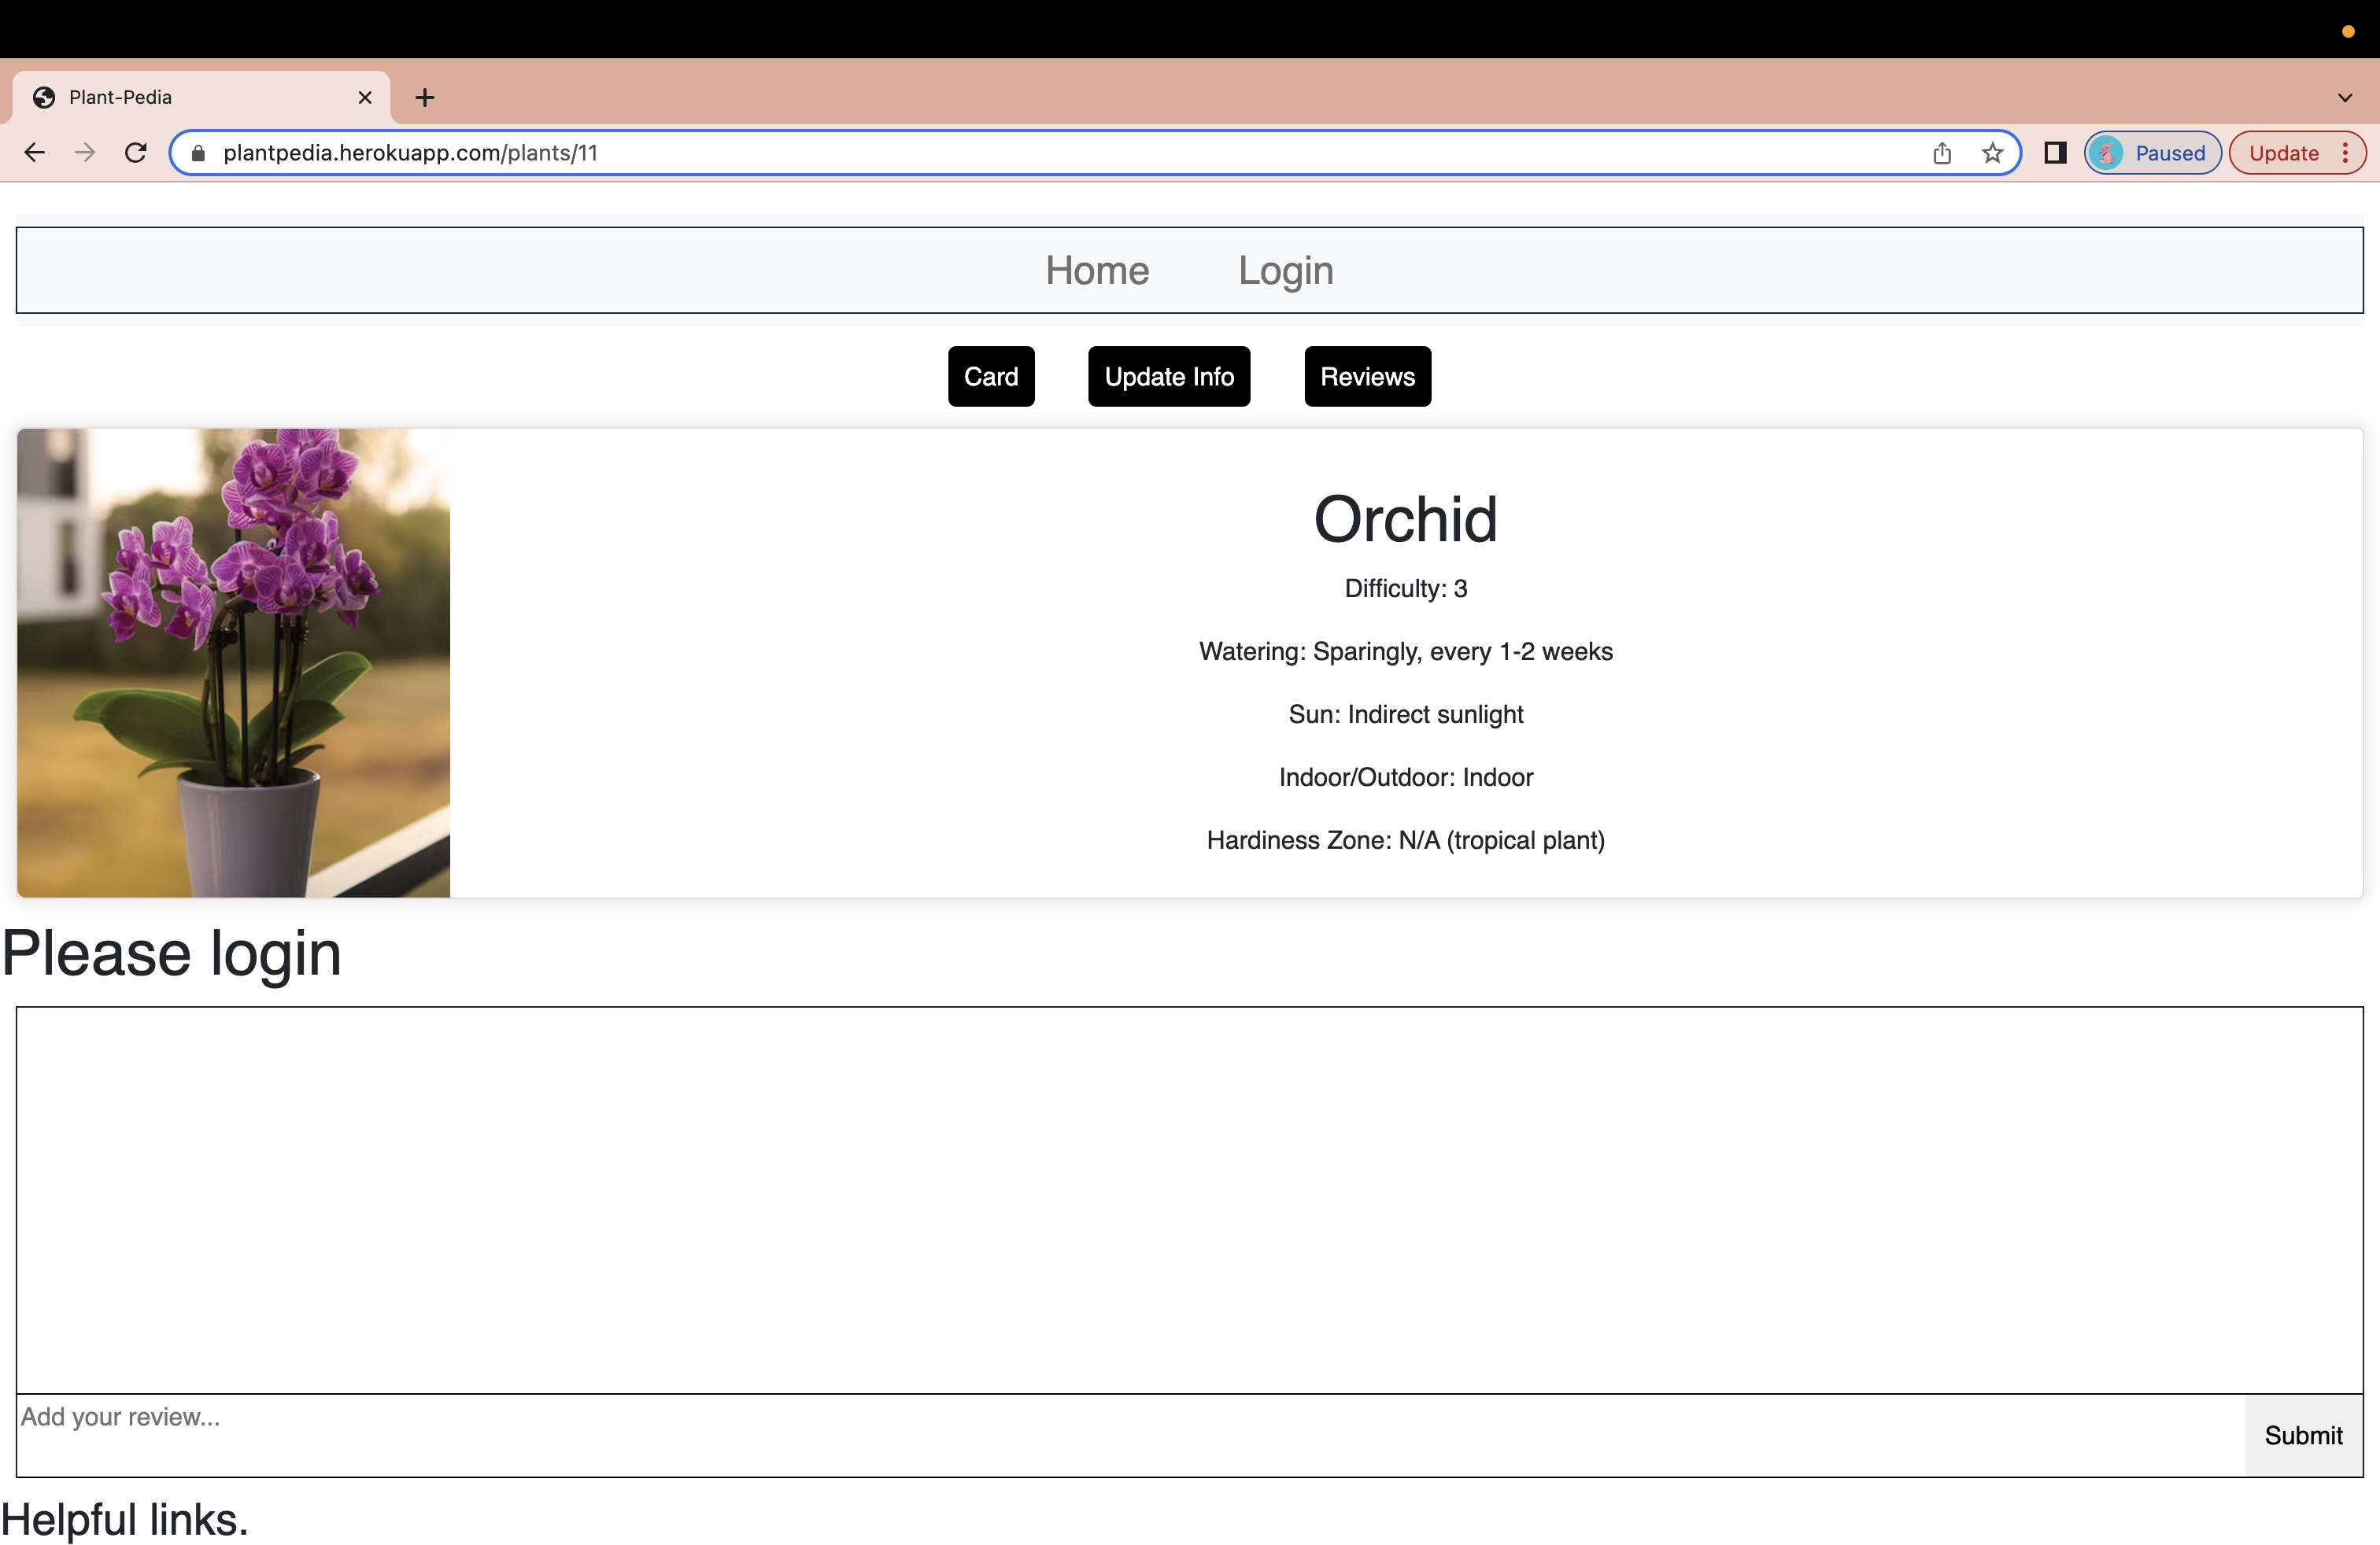Click the orchid plant photo
This screenshot has width=2380, height=1545.
(234, 662)
